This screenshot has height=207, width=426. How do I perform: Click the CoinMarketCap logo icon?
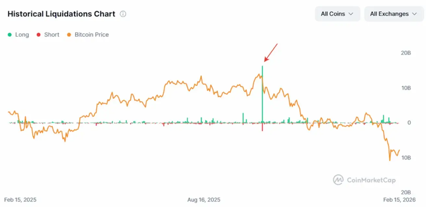tap(338, 180)
